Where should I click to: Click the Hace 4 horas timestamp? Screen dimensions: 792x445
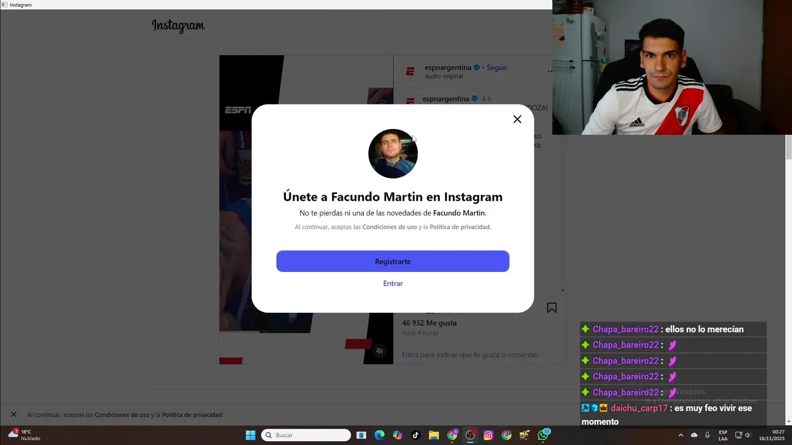420,333
